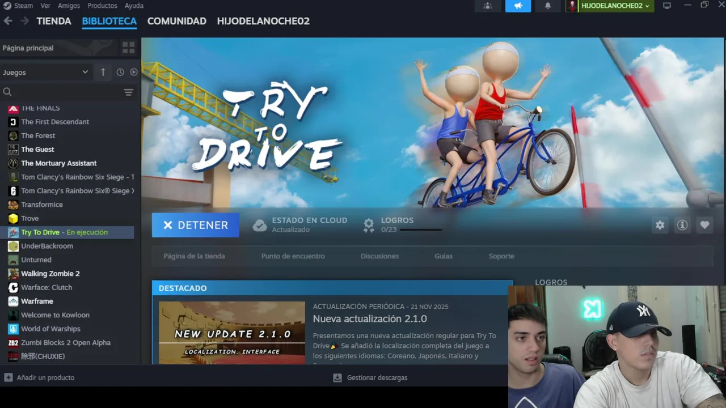726x408 pixels.
Task: Open the game info icon
Action: (682, 225)
